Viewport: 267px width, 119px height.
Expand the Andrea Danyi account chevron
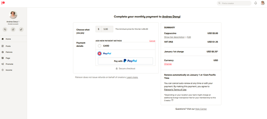19,22
